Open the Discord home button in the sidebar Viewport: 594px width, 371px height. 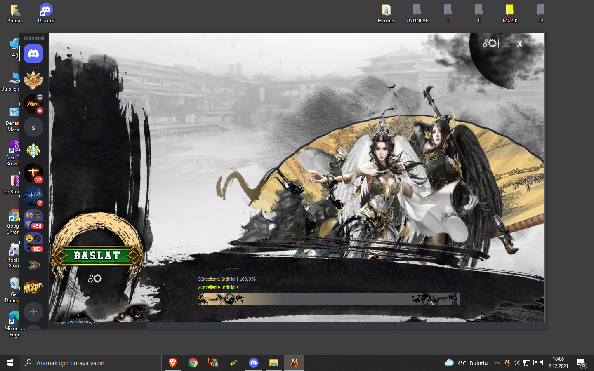[33, 54]
